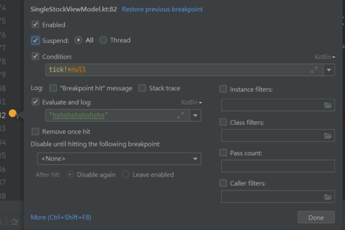Open Kotlin language dropdown for Evaluate and log

[x=191, y=102]
